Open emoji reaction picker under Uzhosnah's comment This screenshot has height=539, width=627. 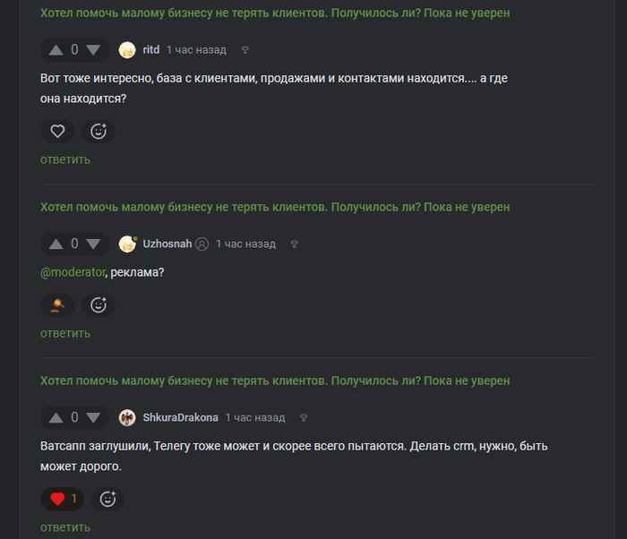tap(99, 305)
